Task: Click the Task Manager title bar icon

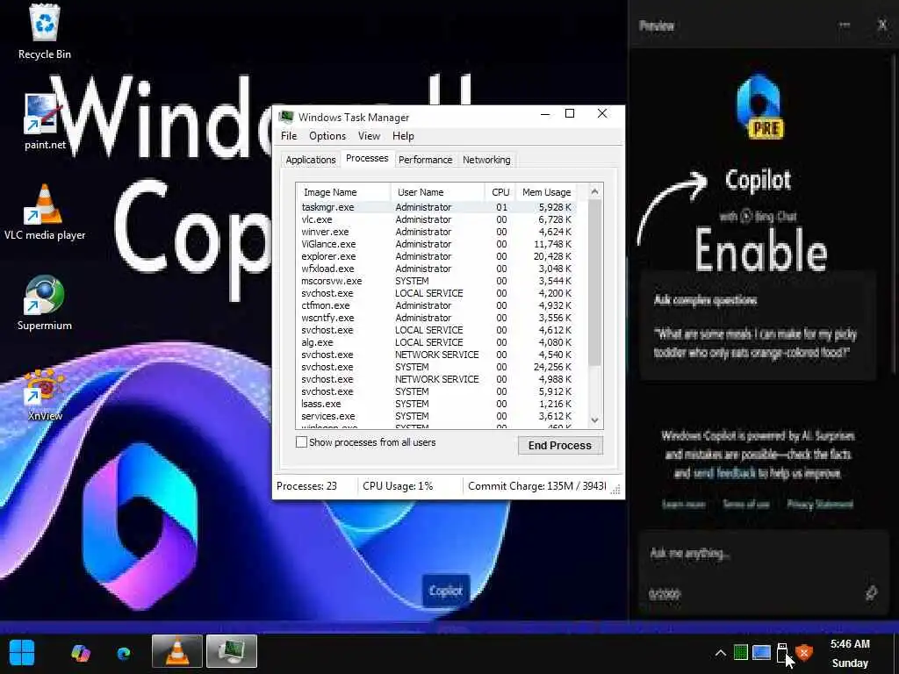Action: (x=286, y=117)
